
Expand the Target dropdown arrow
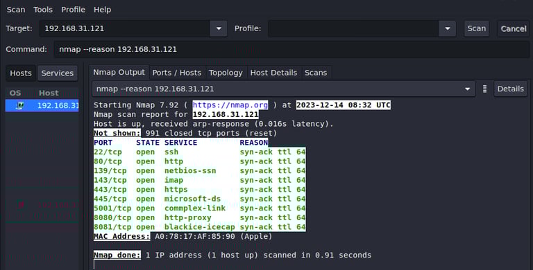pyautogui.click(x=219, y=28)
